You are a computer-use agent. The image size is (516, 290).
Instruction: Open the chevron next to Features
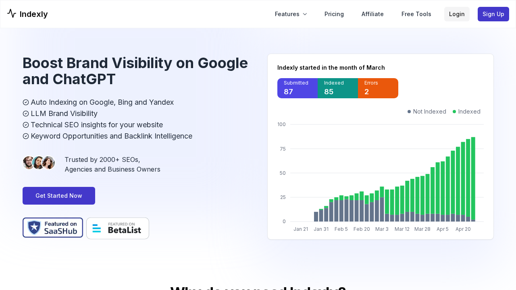[x=304, y=14]
